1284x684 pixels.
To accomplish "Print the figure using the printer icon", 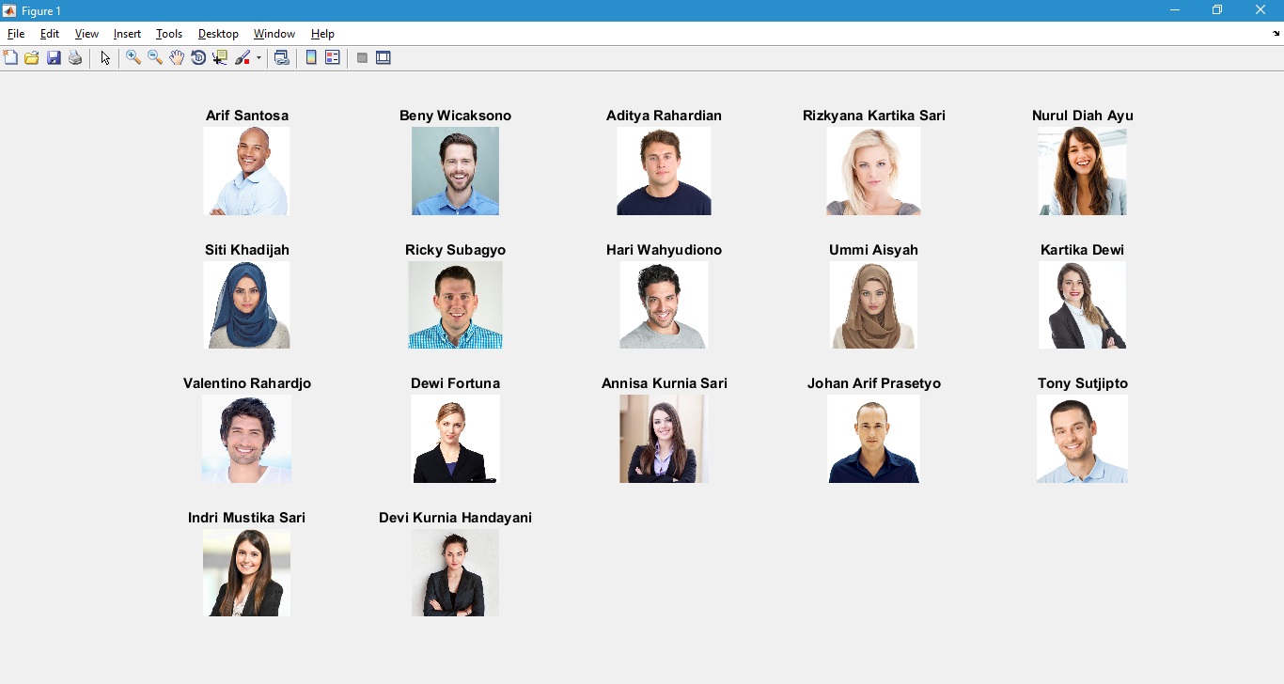I will point(75,58).
